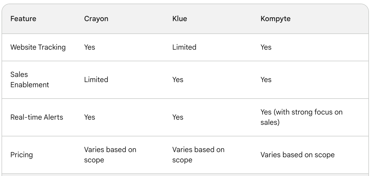
Task: Click Klue's 'Varies based on scope' pricing cell
Action: (x=198, y=155)
